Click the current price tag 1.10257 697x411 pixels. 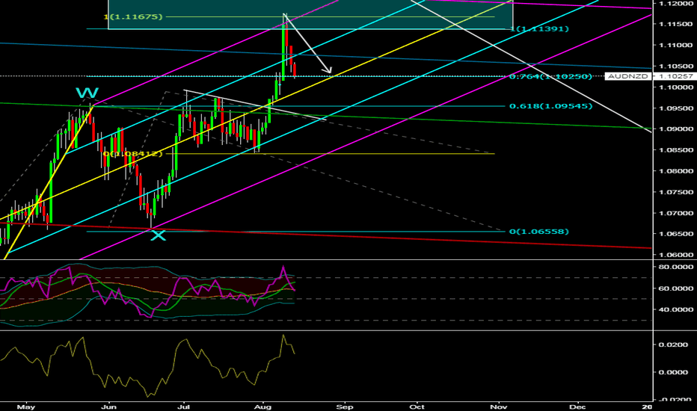pyautogui.click(x=676, y=76)
